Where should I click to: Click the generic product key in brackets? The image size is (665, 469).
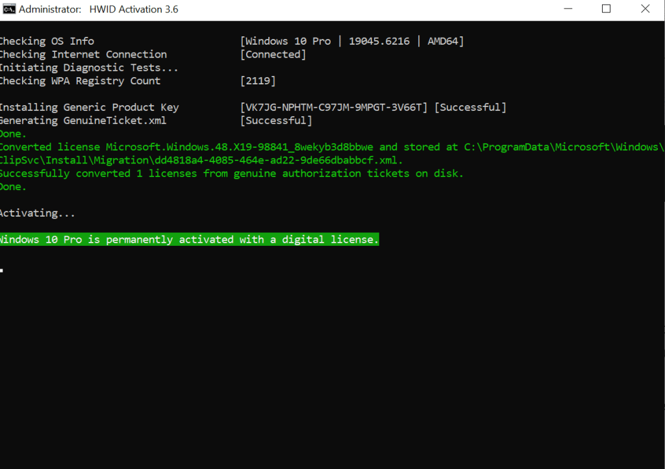coord(334,107)
